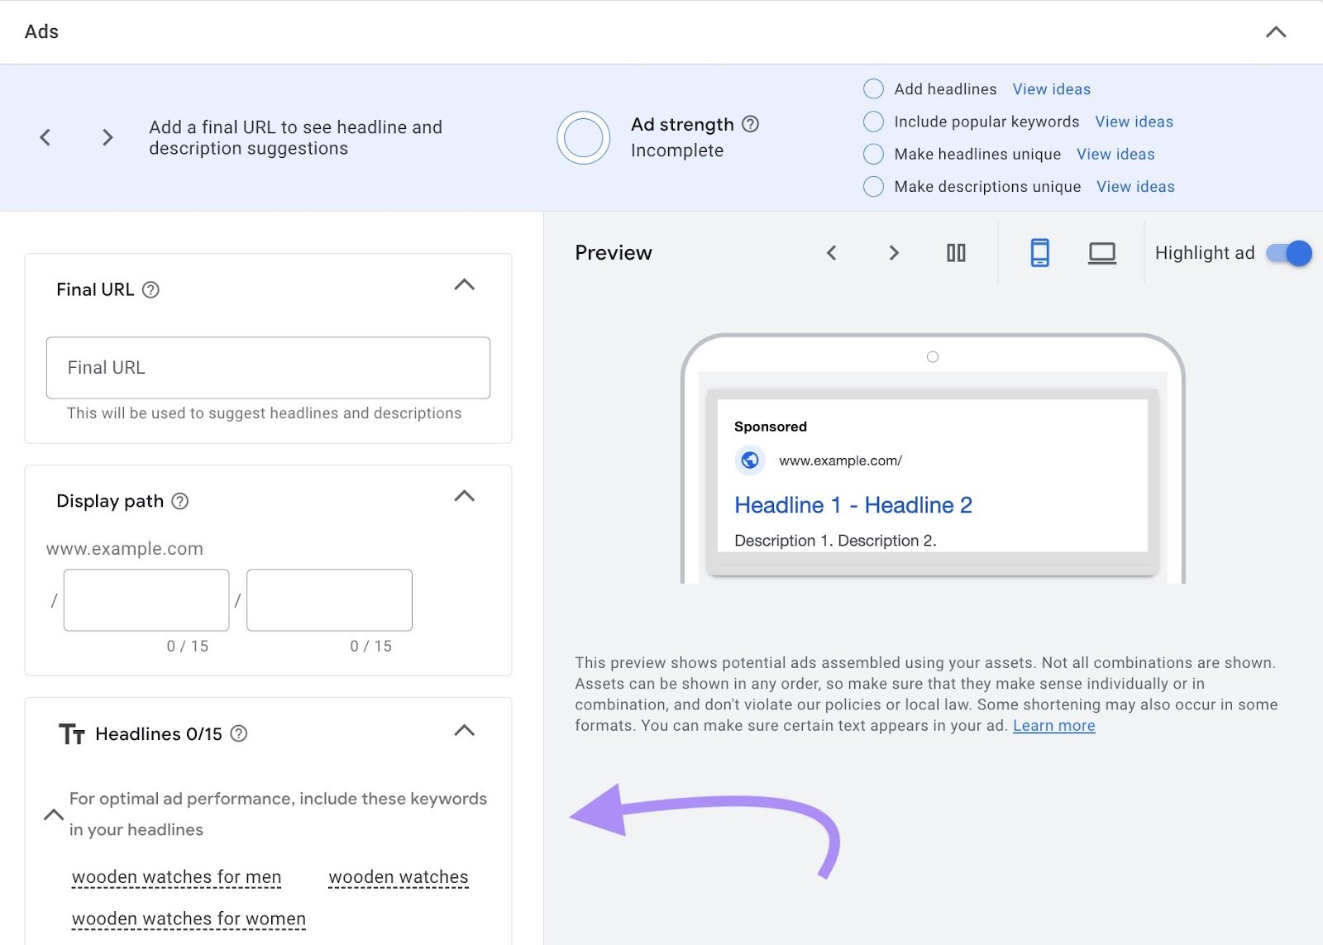Open Headlines help question icon

point(239,733)
